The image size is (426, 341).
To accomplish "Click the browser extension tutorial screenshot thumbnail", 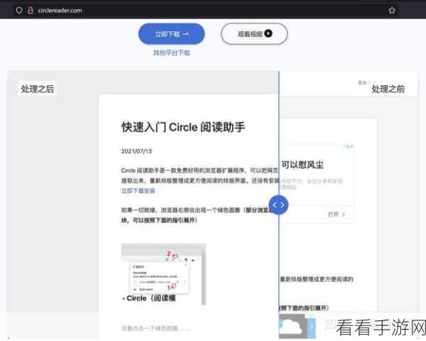I will point(163,274).
